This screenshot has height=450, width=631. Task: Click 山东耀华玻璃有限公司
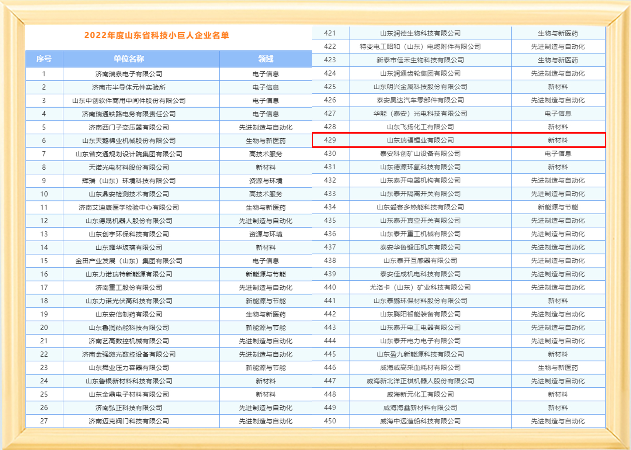(129, 247)
